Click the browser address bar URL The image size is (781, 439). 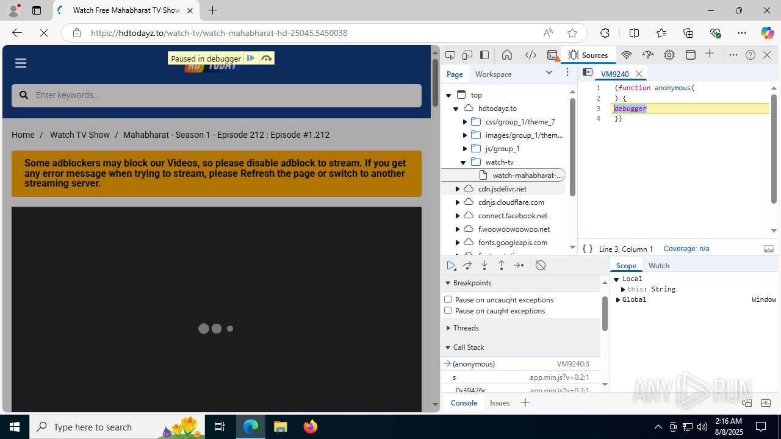[219, 33]
